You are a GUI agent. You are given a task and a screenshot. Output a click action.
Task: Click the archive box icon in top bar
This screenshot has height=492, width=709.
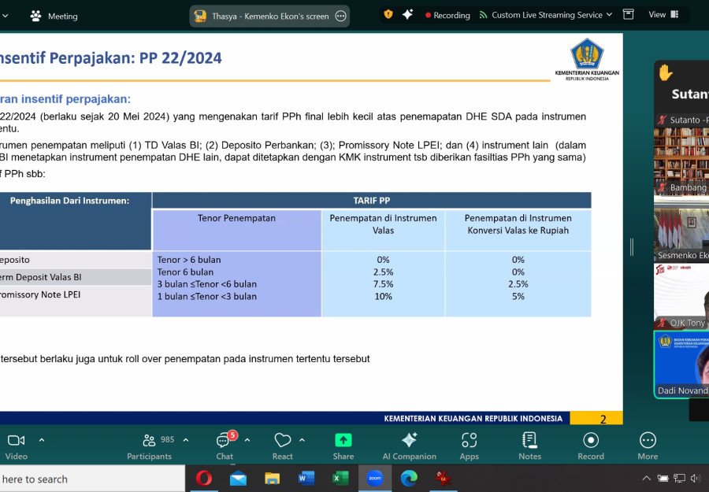[x=629, y=14]
